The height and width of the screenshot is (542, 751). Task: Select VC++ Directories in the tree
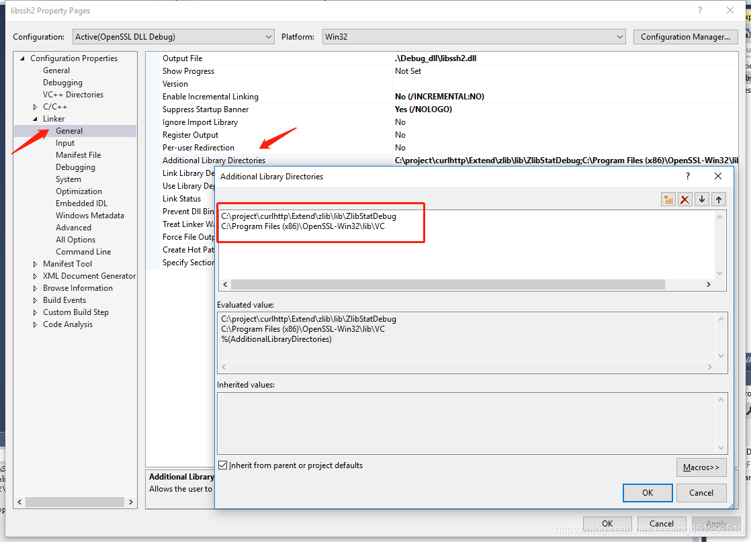pos(73,94)
